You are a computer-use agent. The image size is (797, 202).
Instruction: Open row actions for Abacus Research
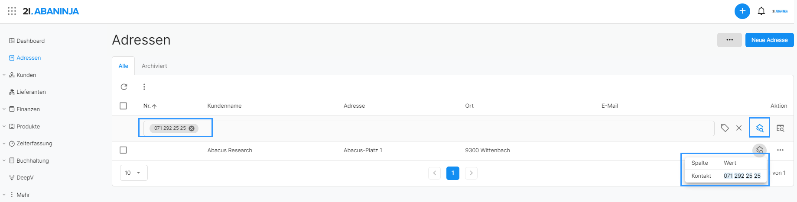click(780, 150)
